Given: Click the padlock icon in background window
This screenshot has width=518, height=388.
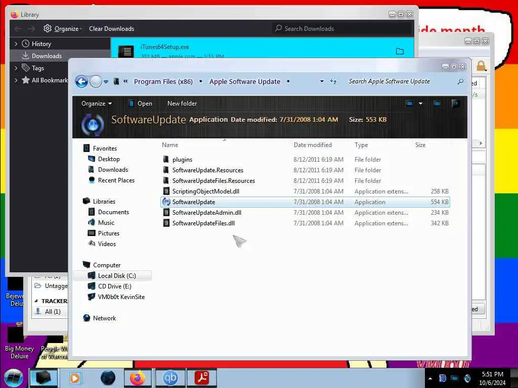Looking at the screenshot, I should coord(481,66).
